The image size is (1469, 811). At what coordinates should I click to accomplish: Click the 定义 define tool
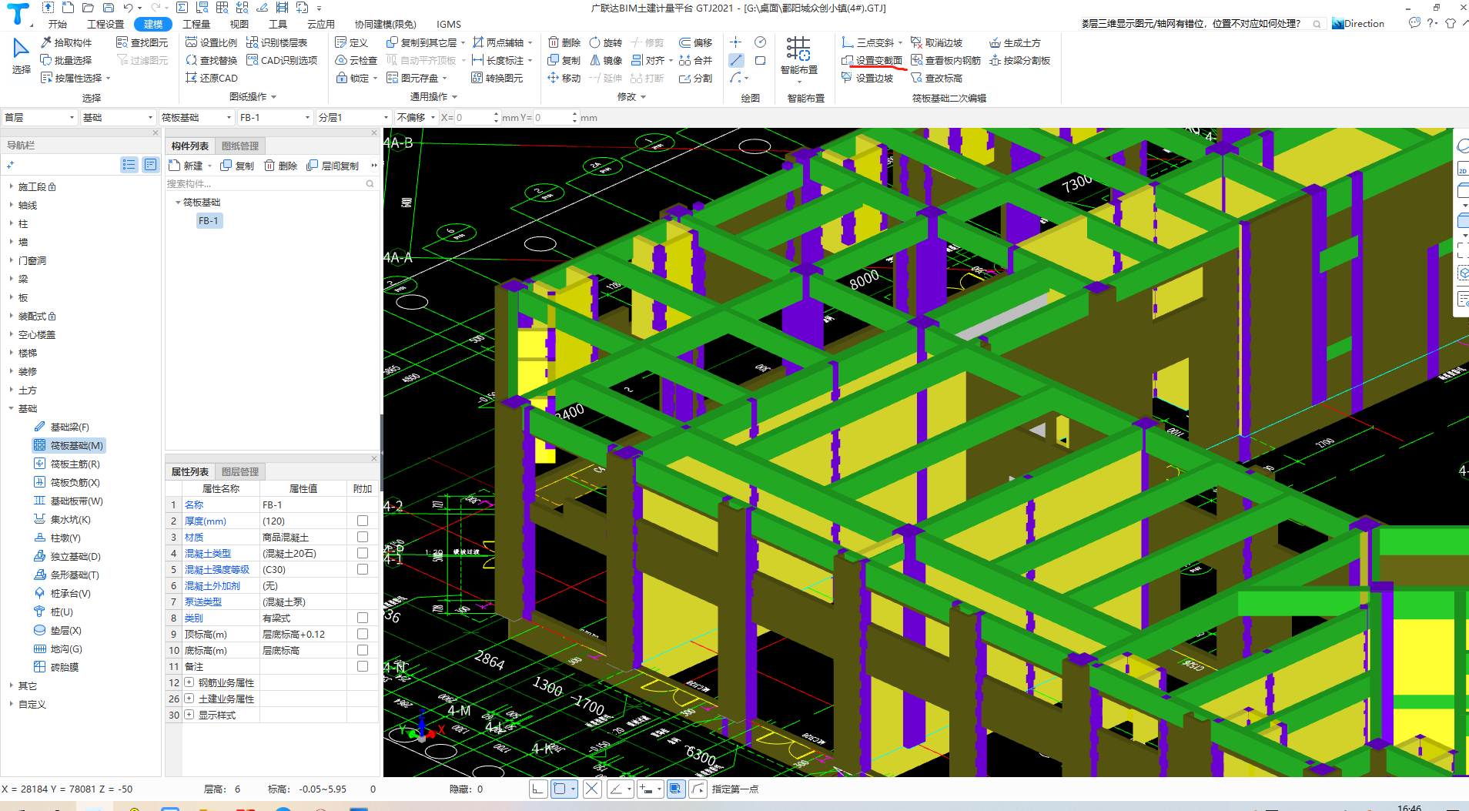(x=352, y=42)
